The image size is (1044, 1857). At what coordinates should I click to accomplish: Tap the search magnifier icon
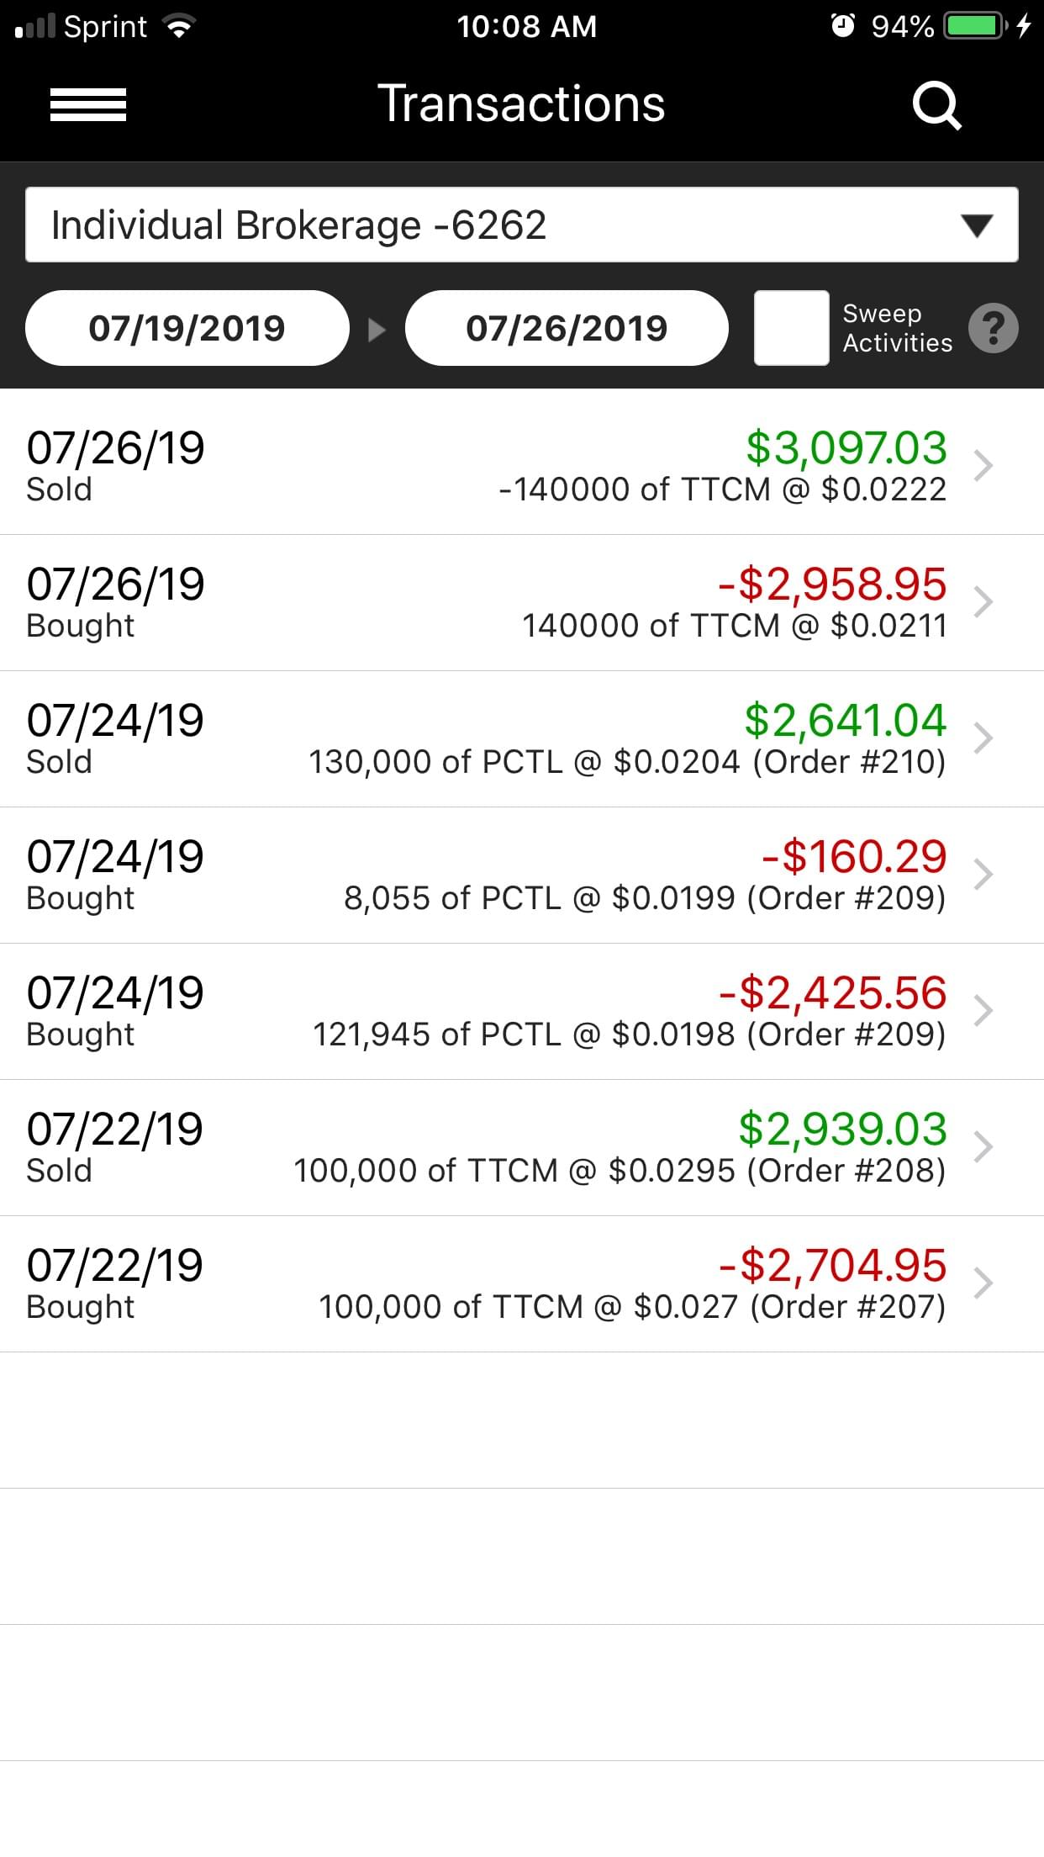(936, 106)
